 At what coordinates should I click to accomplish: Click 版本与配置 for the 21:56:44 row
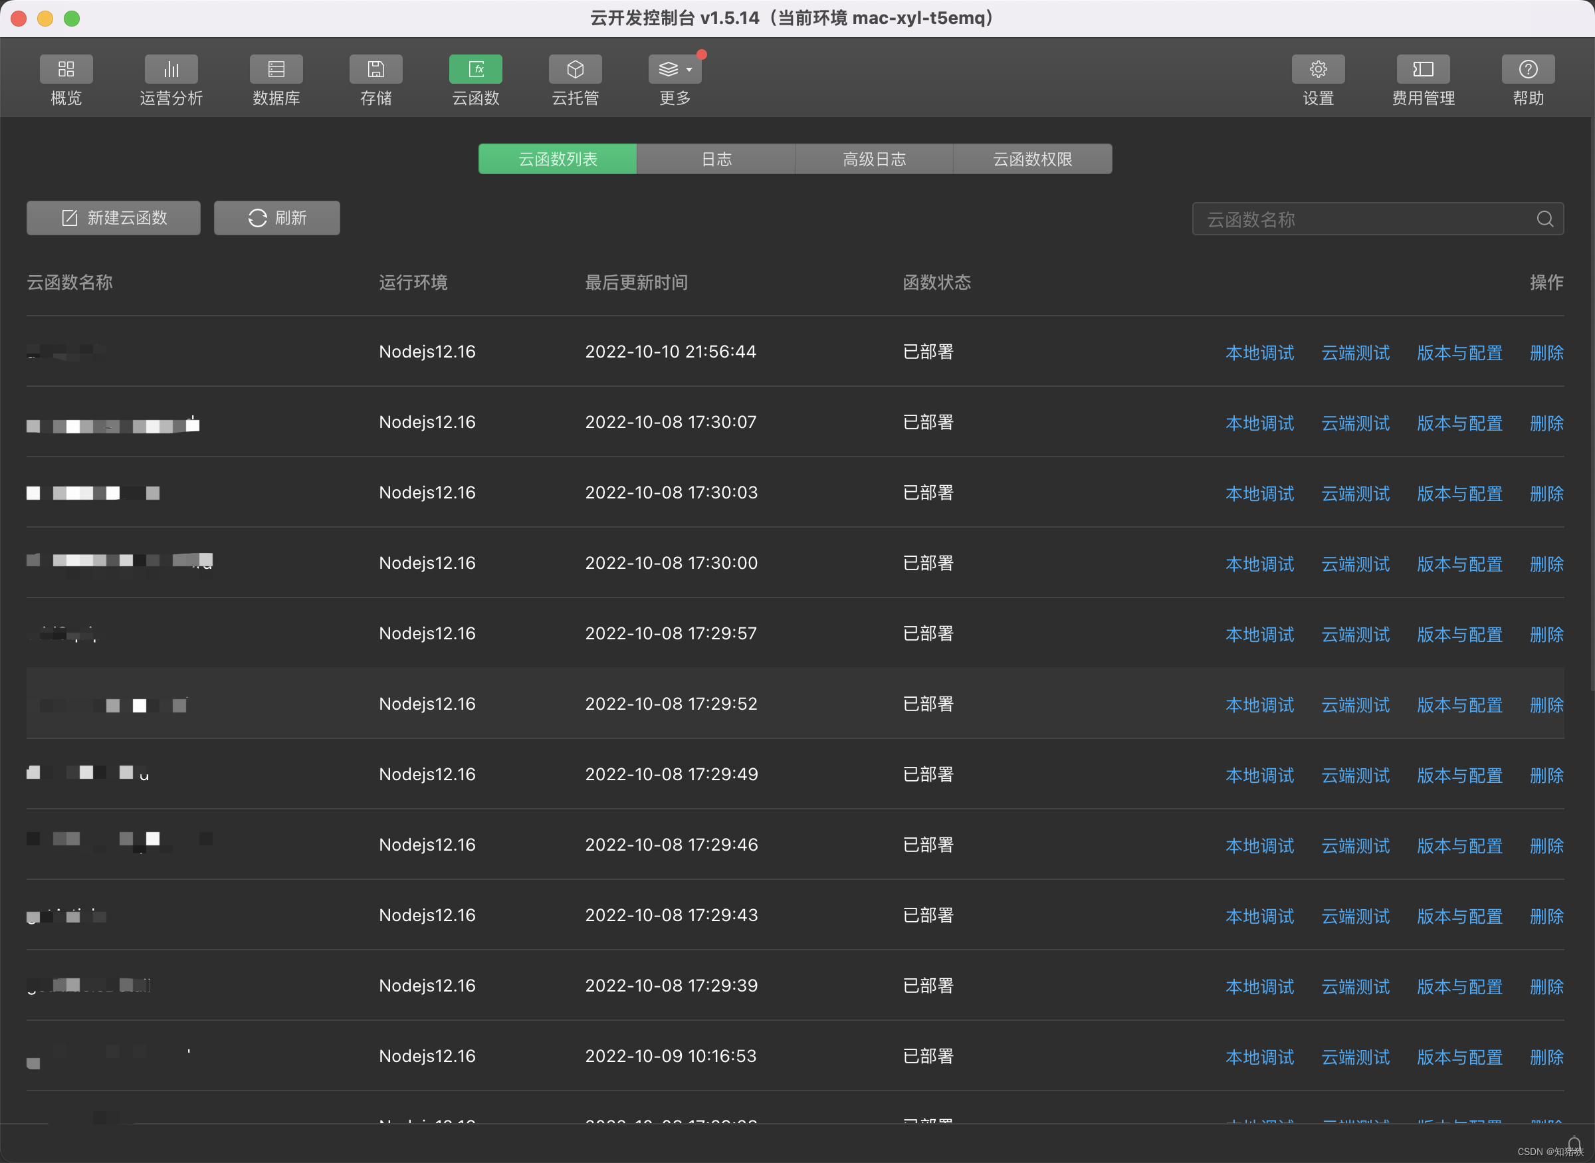pos(1459,353)
